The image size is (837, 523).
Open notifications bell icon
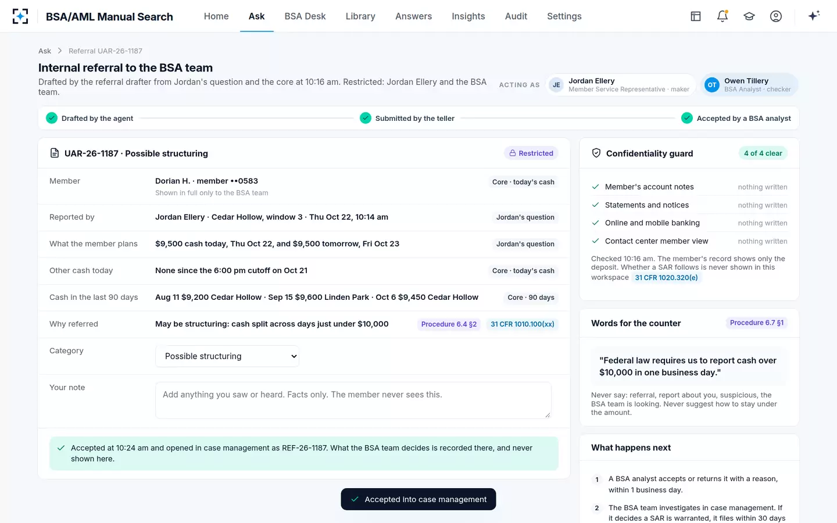[x=722, y=16]
